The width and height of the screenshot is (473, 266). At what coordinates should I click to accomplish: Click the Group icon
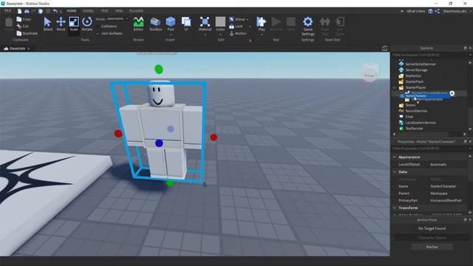(231, 19)
